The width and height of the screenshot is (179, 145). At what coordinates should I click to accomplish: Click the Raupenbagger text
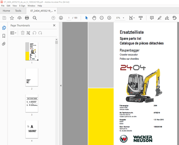130,50
